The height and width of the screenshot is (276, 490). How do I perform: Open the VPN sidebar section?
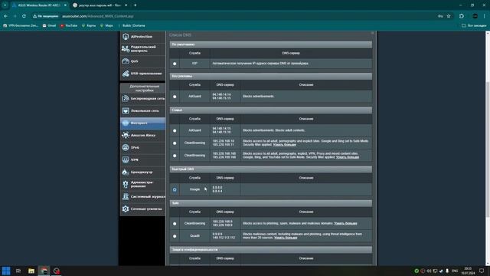142,160
